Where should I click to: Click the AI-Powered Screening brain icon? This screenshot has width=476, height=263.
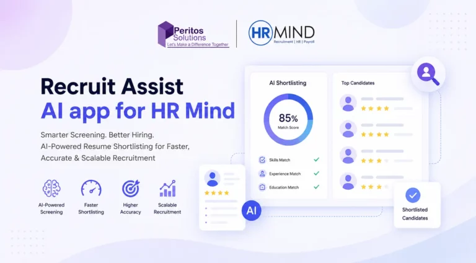(51, 189)
